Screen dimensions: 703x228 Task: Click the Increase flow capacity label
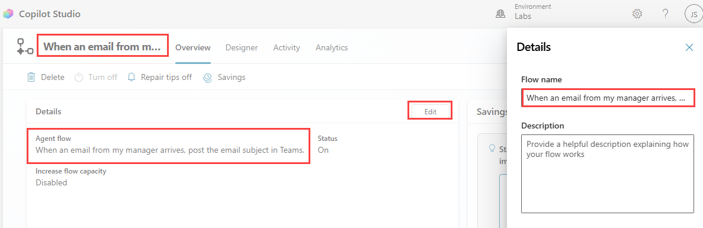point(71,171)
